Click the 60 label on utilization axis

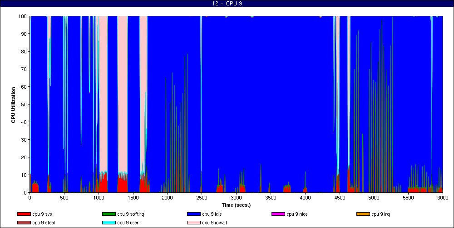click(24, 86)
